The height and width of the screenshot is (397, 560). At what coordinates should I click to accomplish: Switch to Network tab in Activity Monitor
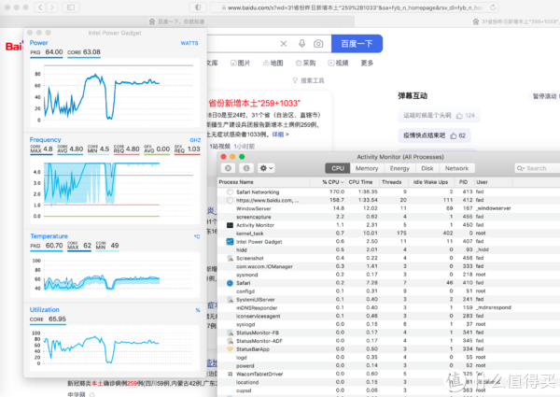pos(456,168)
